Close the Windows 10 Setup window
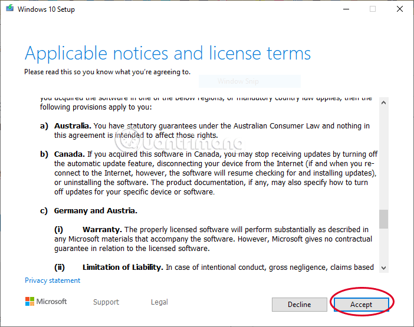The width and height of the screenshot is (414, 327). point(400,9)
